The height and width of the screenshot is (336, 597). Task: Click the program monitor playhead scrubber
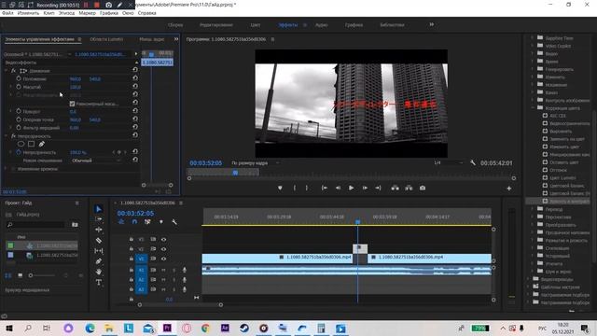pos(235,173)
